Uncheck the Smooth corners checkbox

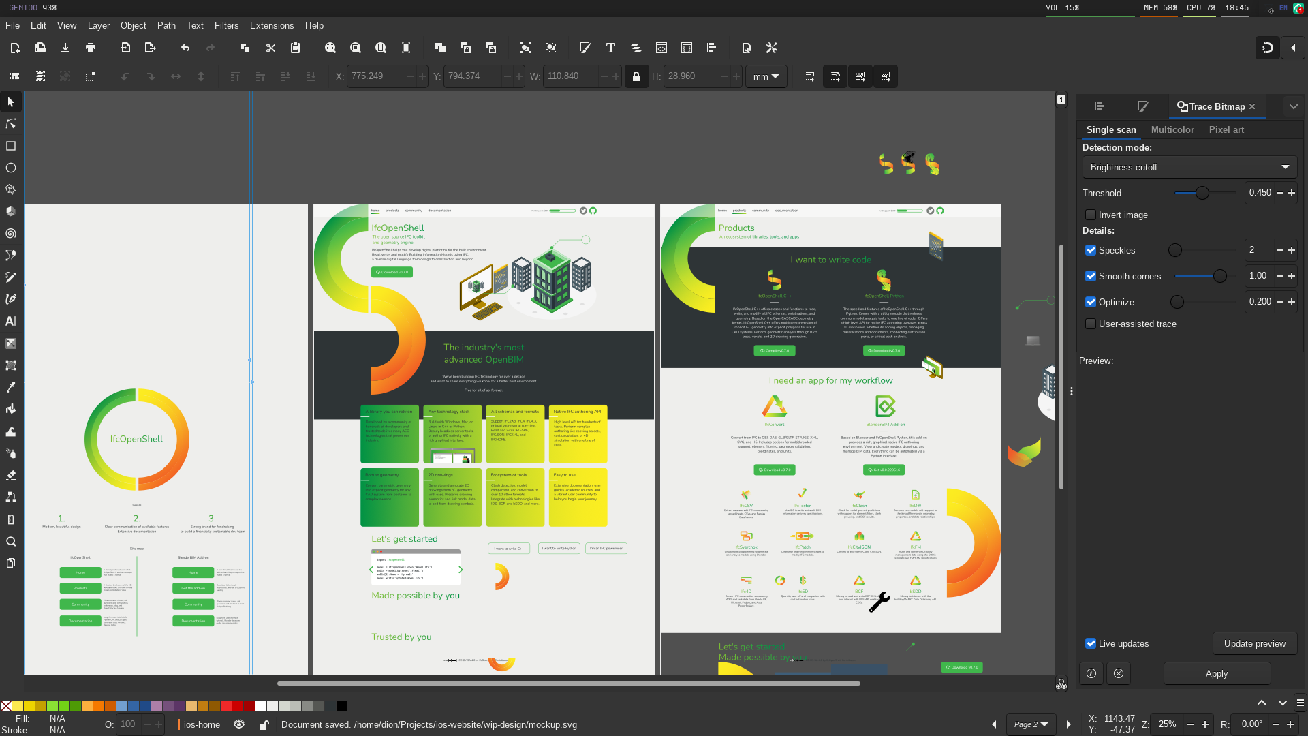point(1091,276)
